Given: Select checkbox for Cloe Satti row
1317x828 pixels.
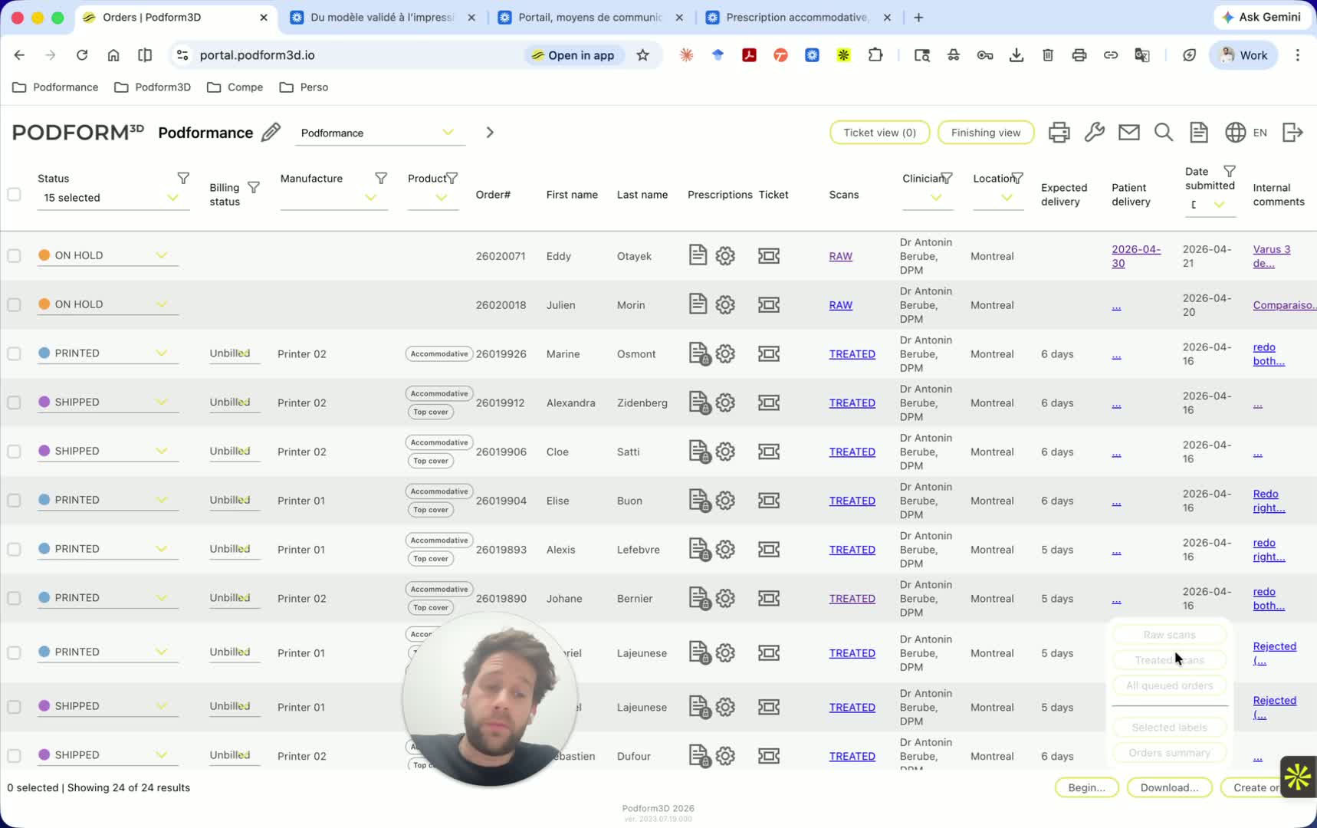Looking at the screenshot, I should (x=14, y=452).
